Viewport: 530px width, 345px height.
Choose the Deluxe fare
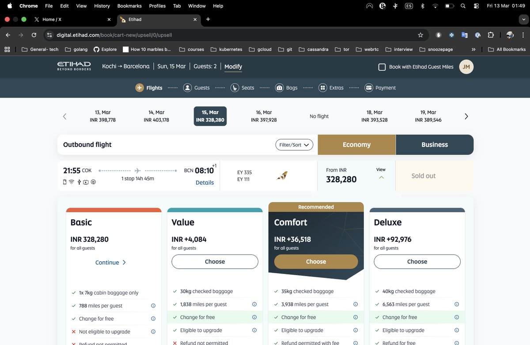[417, 262]
